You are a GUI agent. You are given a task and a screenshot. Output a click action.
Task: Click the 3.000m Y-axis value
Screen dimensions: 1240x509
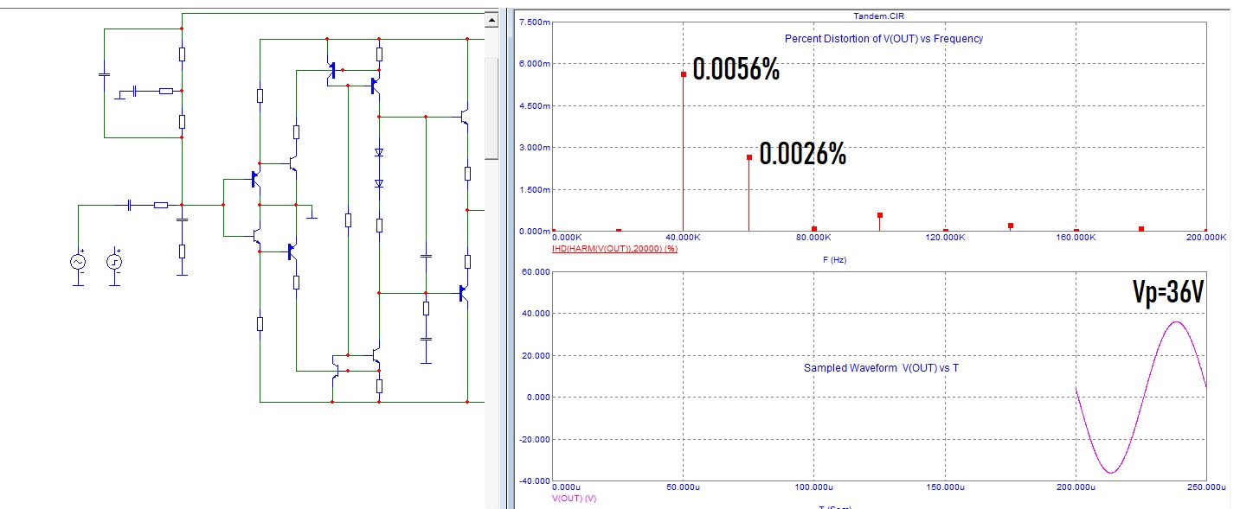[x=533, y=147]
